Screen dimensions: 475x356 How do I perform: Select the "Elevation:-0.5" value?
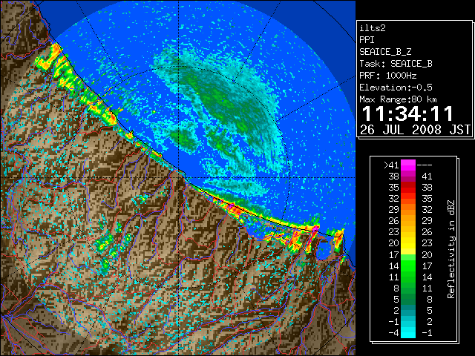396,88
